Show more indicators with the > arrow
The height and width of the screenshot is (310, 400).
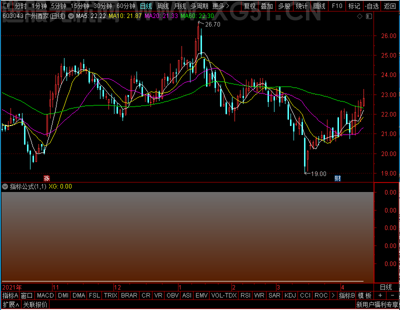pos(333,295)
